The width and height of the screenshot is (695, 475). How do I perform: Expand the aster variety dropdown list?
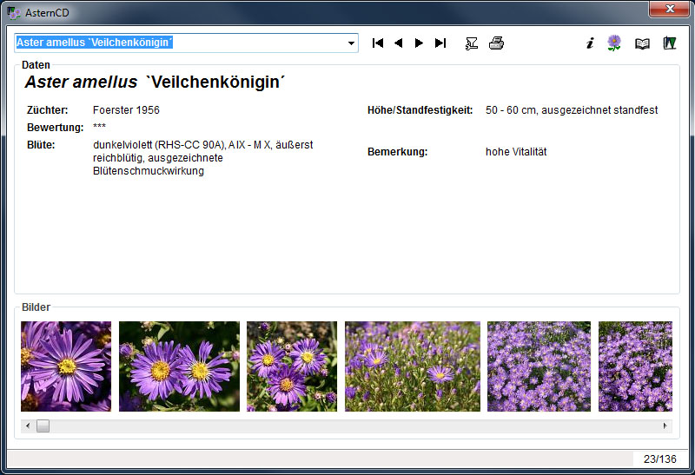(351, 43)
